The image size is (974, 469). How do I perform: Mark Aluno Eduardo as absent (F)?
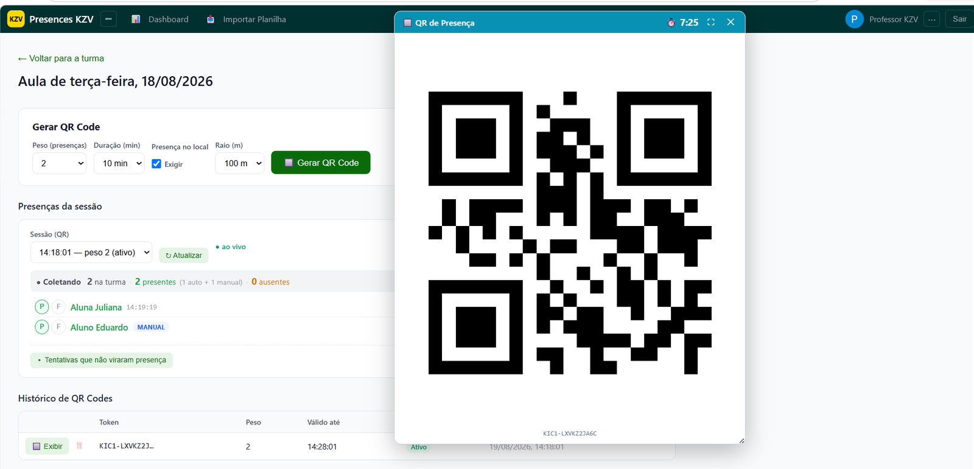[x=58, y=327]
